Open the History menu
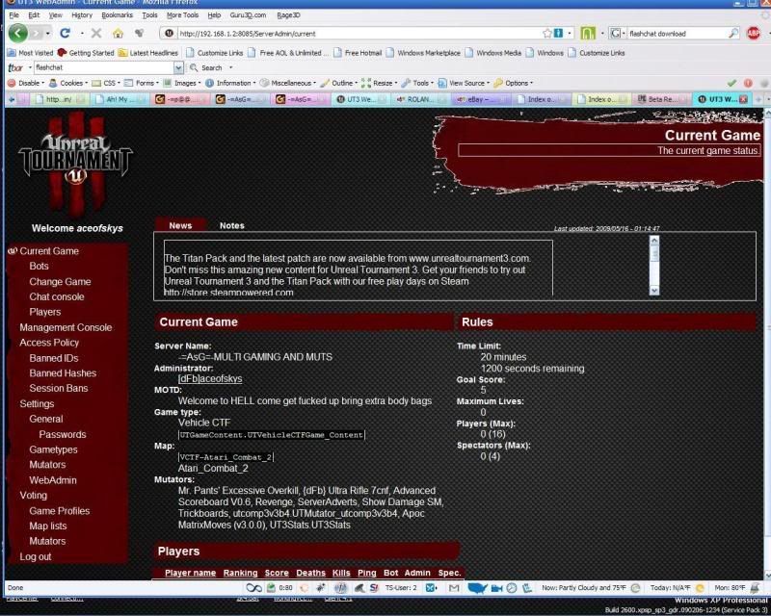771x616 pixels. tap(82, 15)
